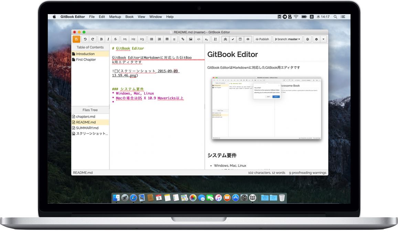Insert a hyperlink
This screenshot has height=233, width=398.
pyautogui.click(x=183, y=39)
